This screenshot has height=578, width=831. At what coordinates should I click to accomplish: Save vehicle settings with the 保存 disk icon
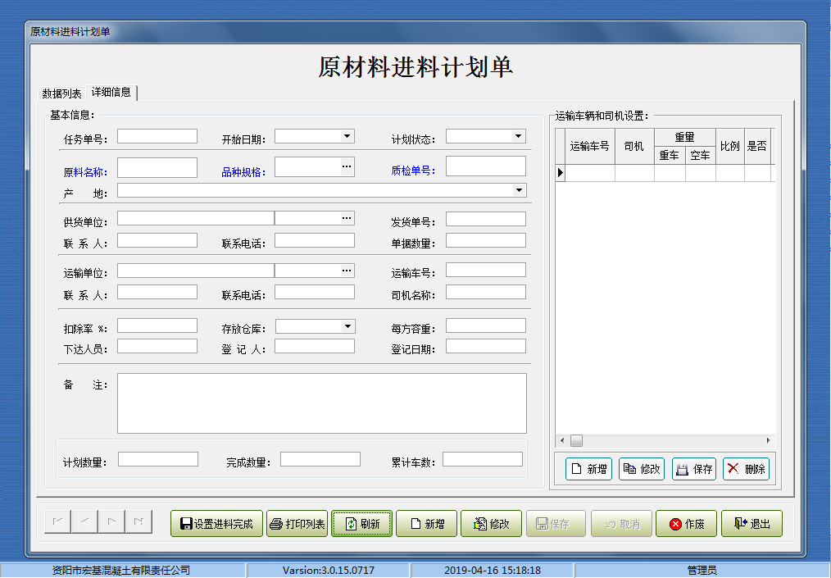[683, 469]
